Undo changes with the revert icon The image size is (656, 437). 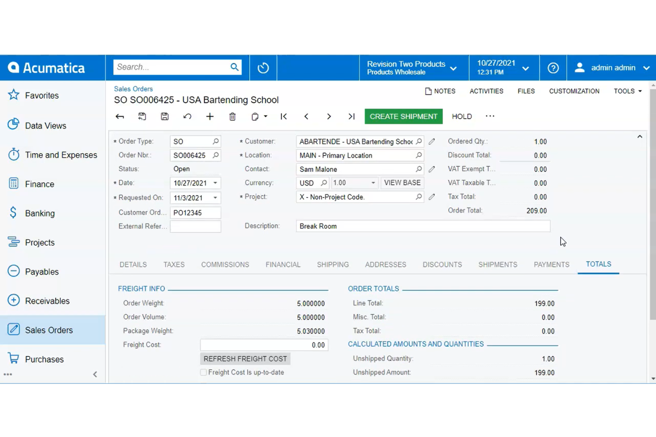[x=187, y=116]
